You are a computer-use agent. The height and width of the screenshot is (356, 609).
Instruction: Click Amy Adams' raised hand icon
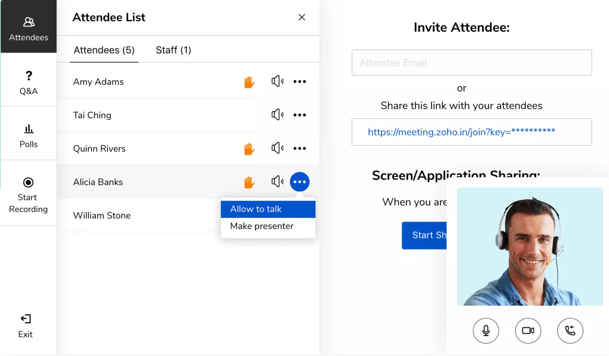(249, 82)
